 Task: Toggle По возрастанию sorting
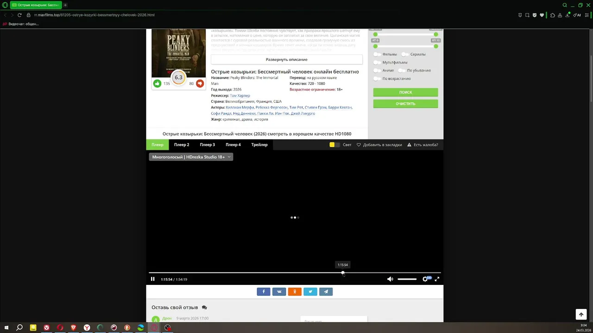377,79
